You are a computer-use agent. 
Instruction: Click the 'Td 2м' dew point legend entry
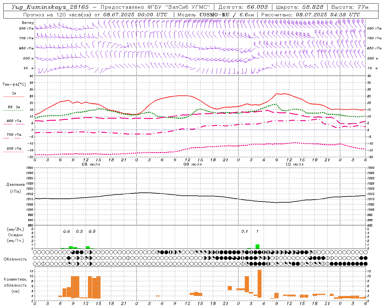click(x=14, y=107)
